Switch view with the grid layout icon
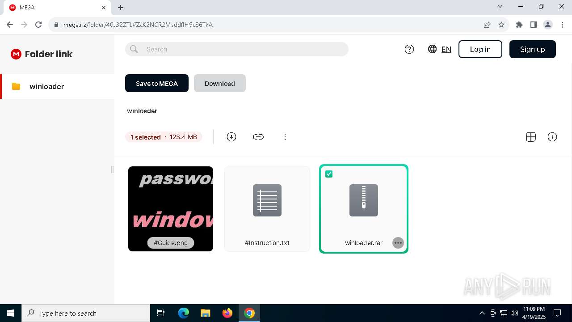572x322 pixels. coord(531,137)
